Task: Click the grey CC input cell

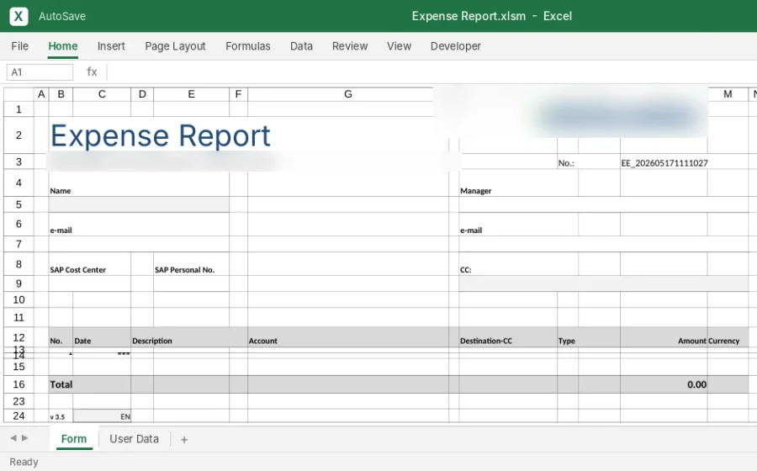Action: coord(603,283)
